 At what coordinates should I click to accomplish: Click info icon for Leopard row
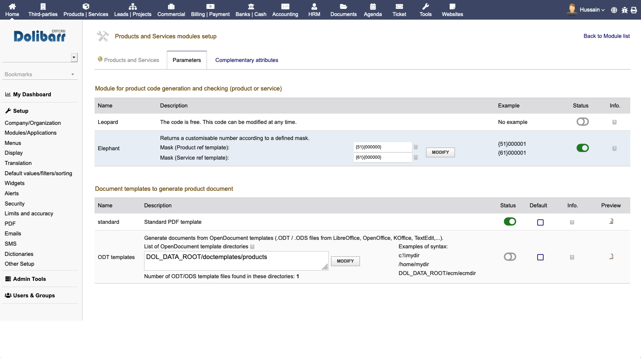[614, 122]
